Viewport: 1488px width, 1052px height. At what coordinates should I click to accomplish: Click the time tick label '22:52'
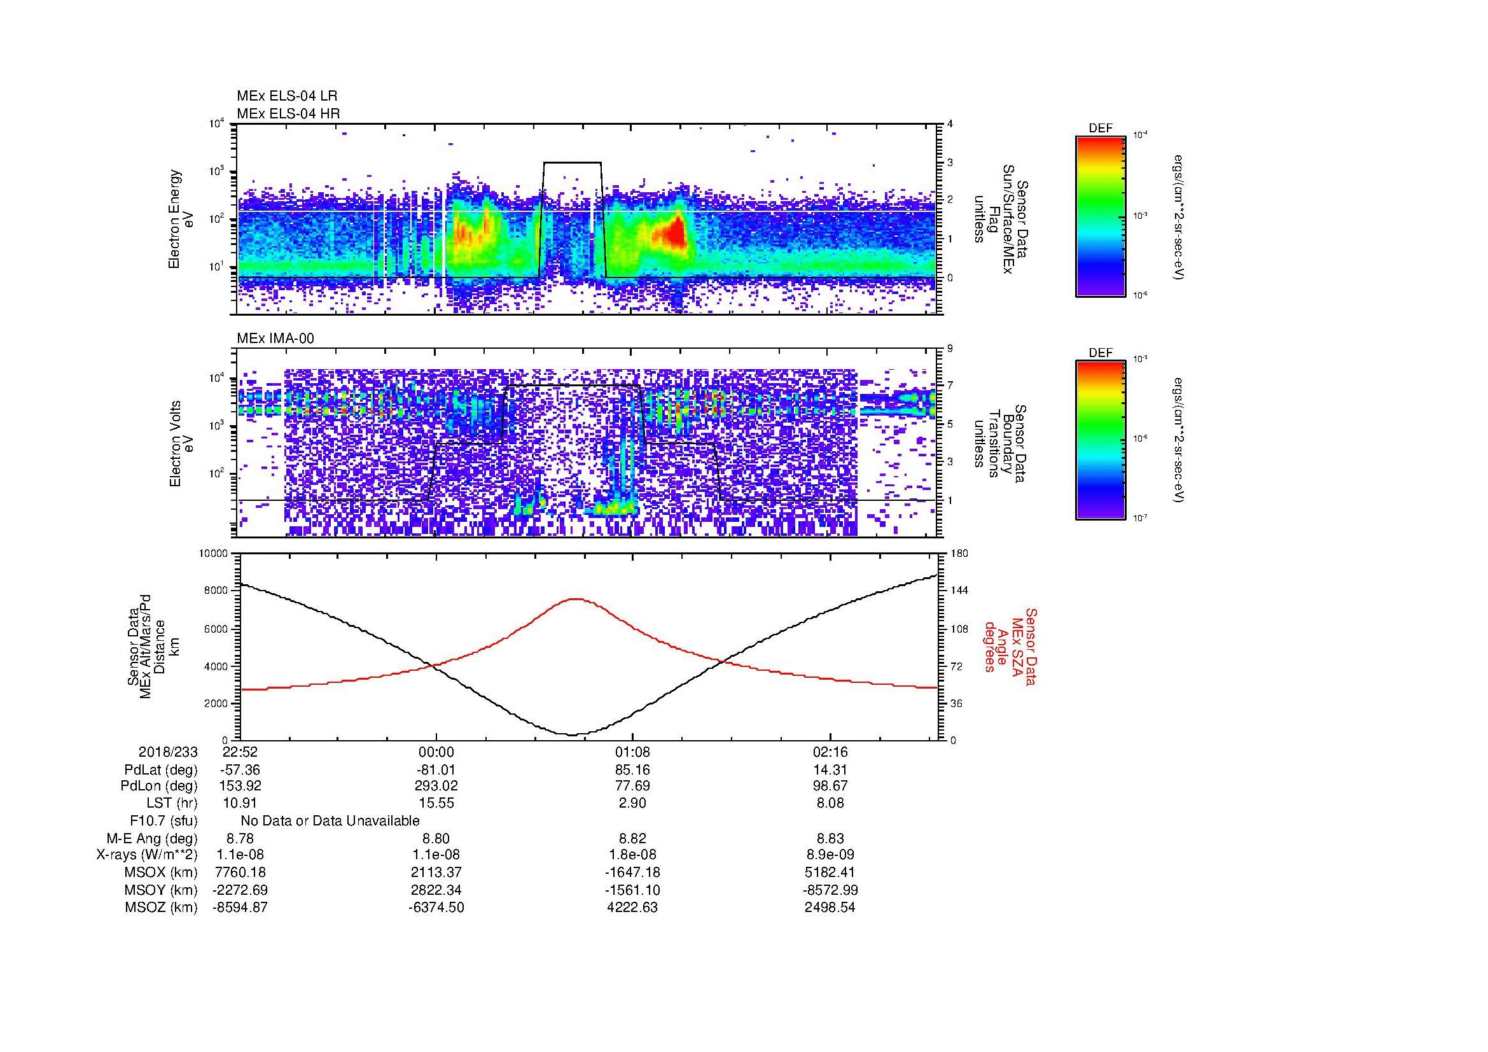[240, 752]
